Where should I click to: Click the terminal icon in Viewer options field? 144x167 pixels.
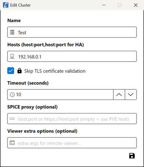click(x=12, y=143)
